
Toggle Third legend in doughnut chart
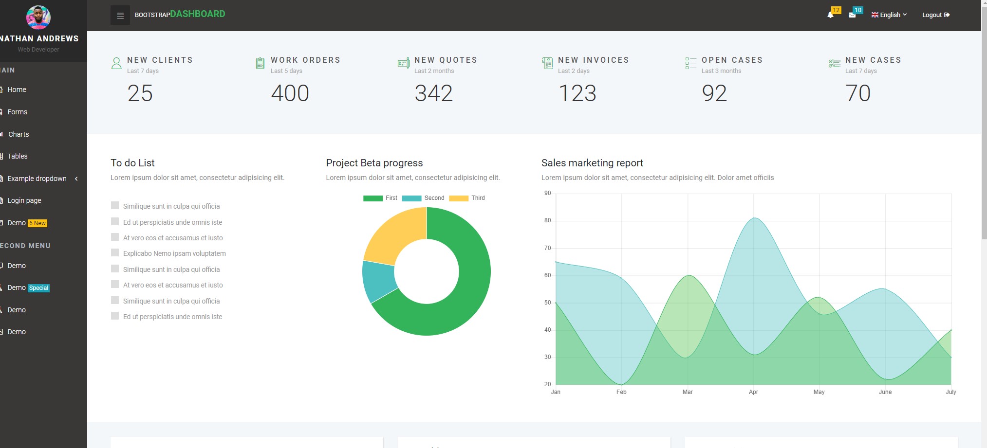(467, 198)
